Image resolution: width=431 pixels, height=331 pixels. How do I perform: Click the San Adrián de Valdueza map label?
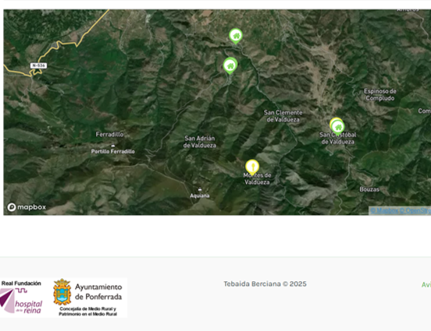tap(200, 142)
